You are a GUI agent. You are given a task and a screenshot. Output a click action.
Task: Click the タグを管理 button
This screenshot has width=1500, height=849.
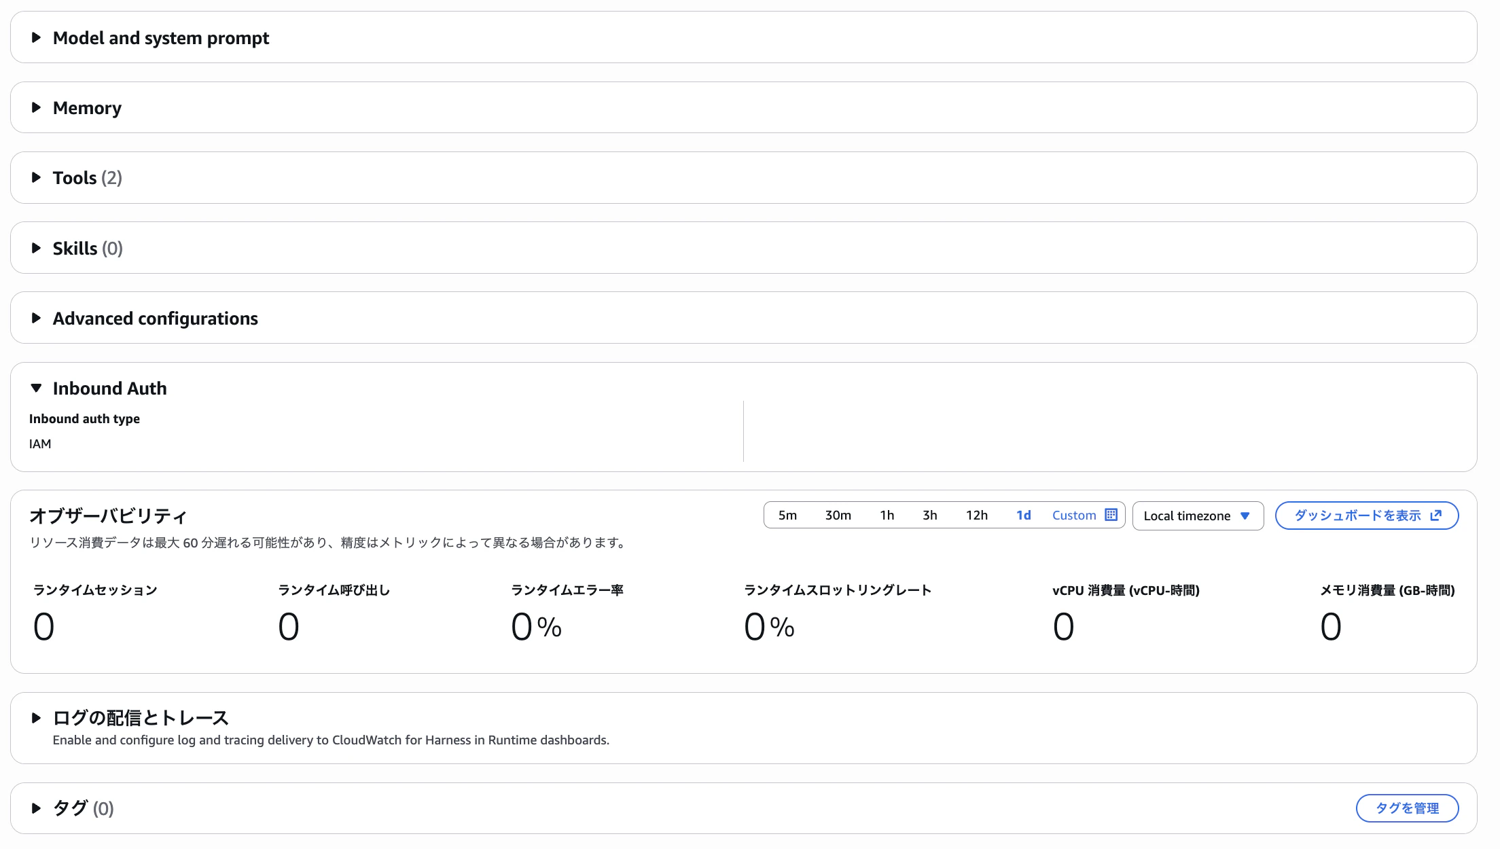(x=1407, y=808)
